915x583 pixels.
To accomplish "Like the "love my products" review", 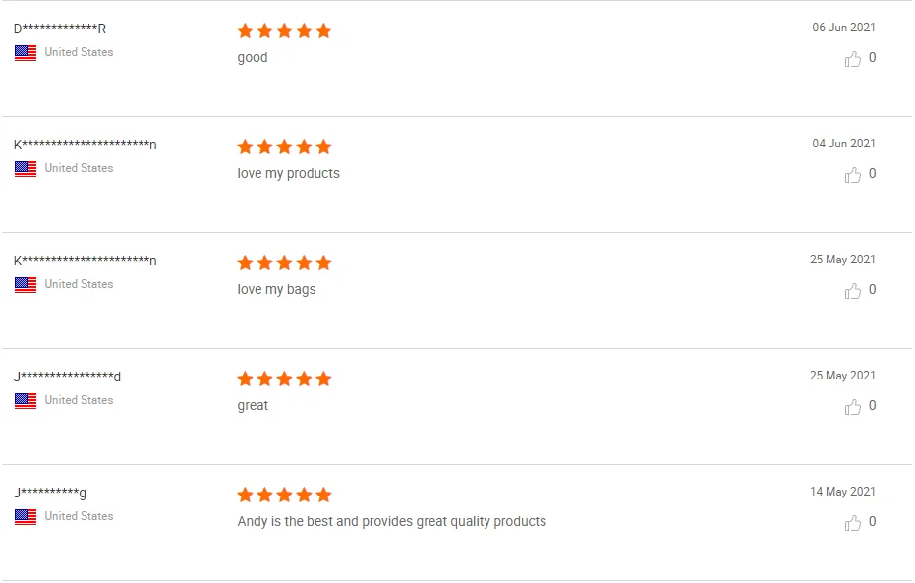I will (x=852, y=175).
